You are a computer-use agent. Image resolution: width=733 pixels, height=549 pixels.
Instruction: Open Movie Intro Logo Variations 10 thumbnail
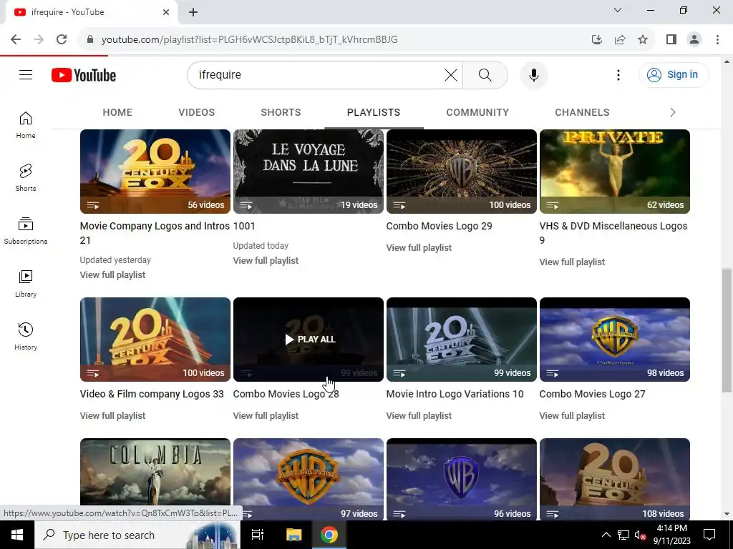(462, 340)
